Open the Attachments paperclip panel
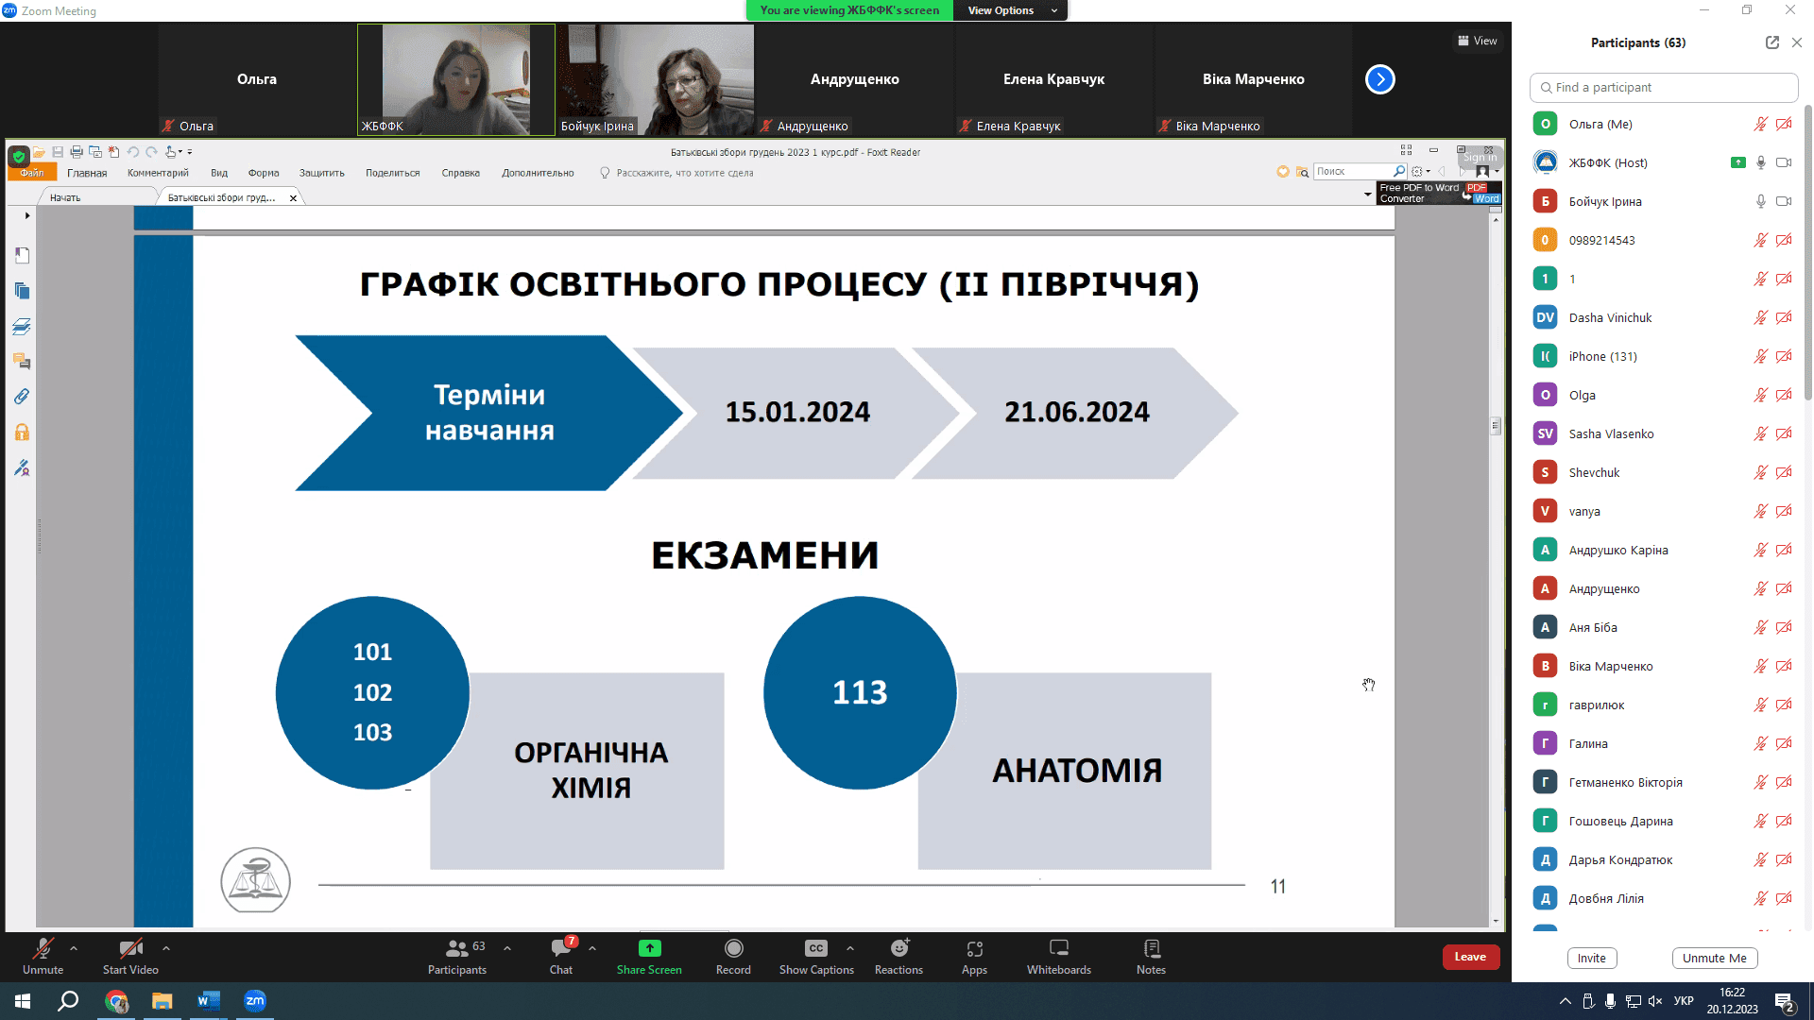The image size is (1814, 1020). [x=23, y=397]
